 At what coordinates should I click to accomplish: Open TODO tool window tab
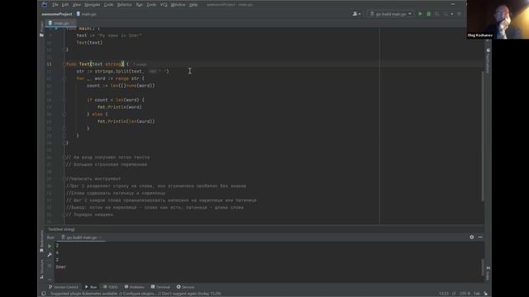111,287
